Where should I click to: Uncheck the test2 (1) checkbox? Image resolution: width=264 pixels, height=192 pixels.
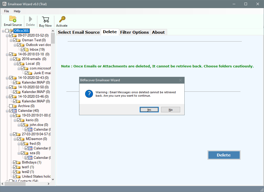[15, 172]
